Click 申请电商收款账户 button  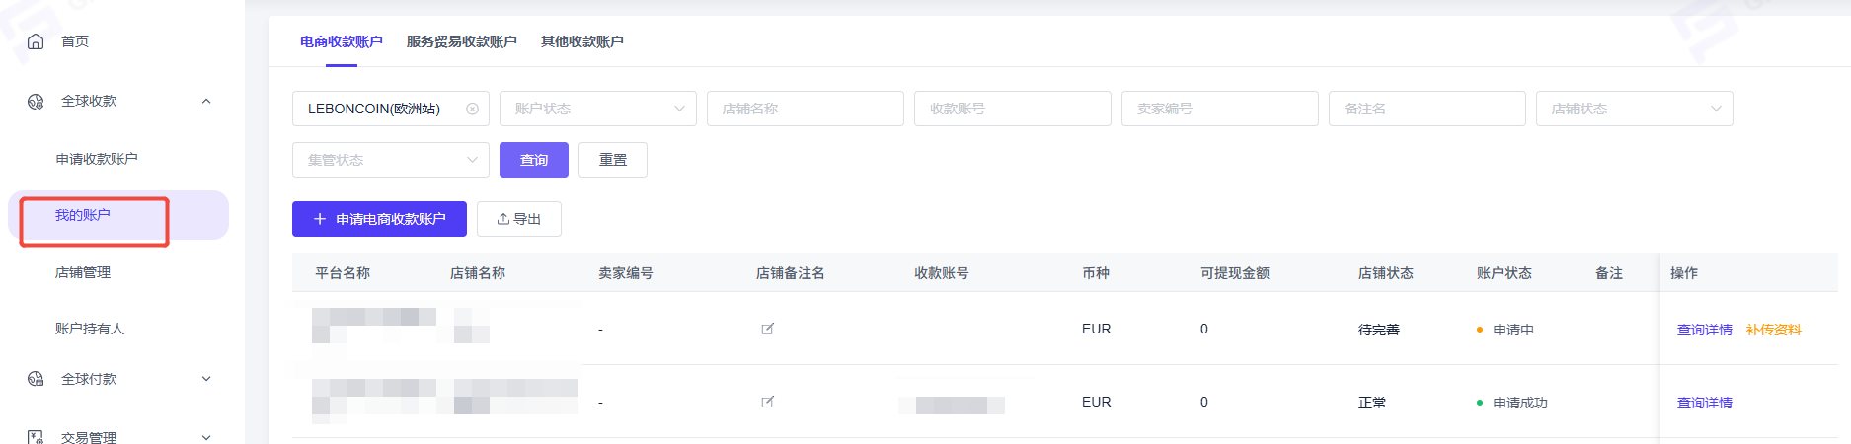[379, 219]
